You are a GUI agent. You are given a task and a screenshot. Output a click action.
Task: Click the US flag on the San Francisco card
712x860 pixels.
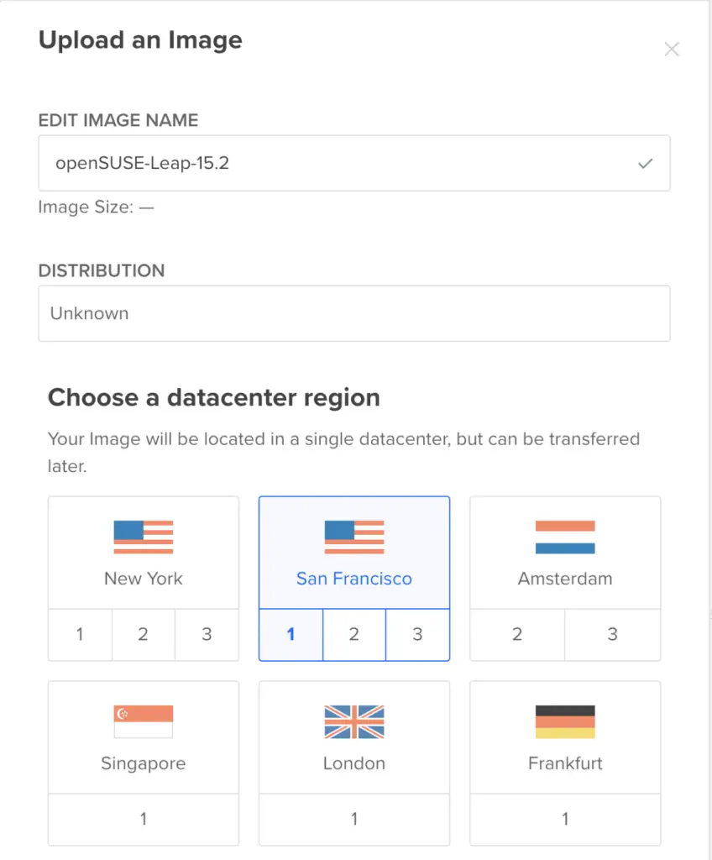[x=353, y=536]
